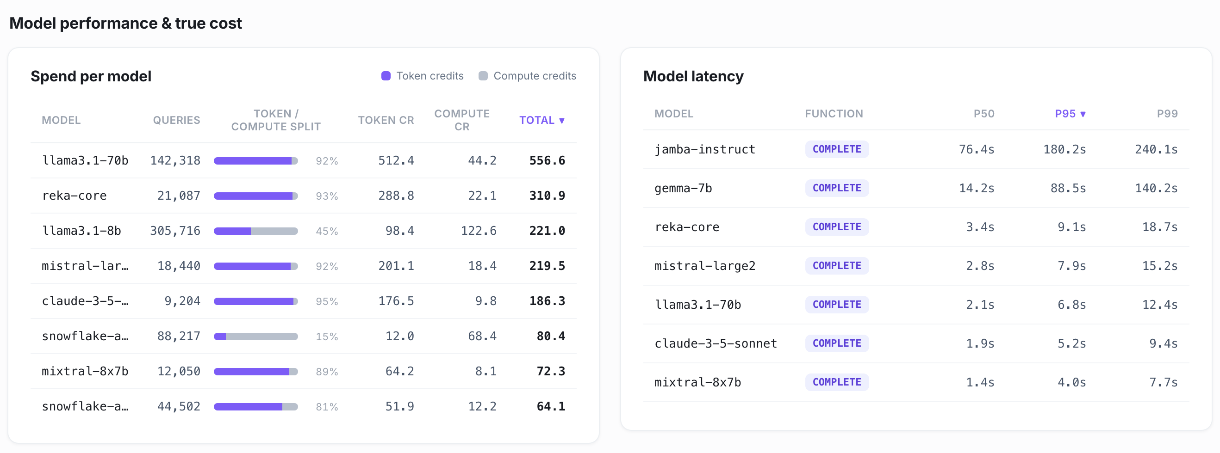Click the TOKEN CR column header
The height and width of the screenshot is (453, 1220).
386,120
